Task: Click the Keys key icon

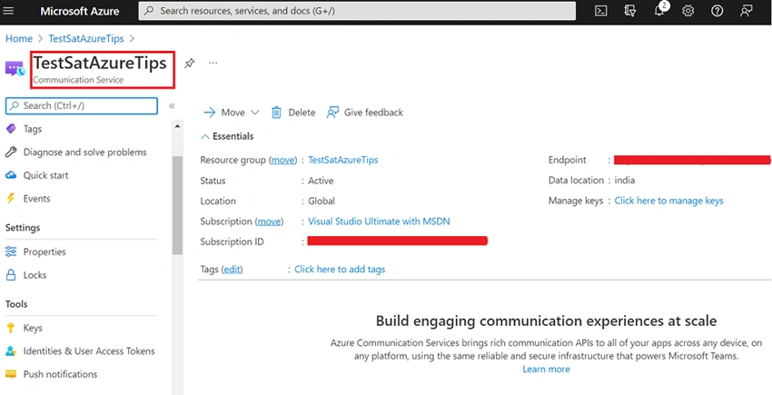Action: tap(10, 328)
